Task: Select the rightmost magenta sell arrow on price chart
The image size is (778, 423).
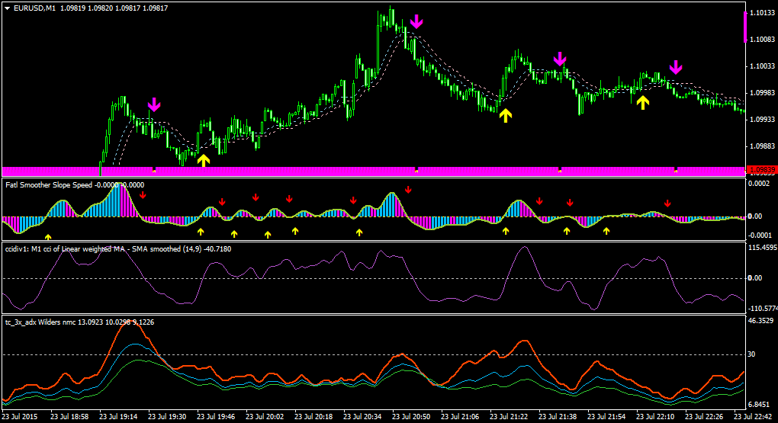Action: [675, 67]
